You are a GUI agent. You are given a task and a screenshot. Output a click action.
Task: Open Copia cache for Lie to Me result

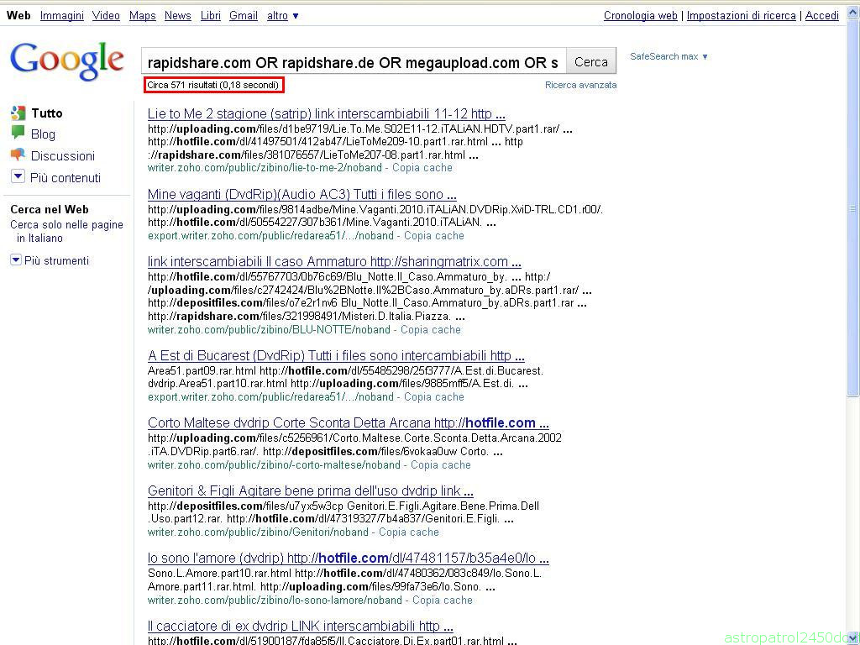pyautogui.click(x=422, y=168)
